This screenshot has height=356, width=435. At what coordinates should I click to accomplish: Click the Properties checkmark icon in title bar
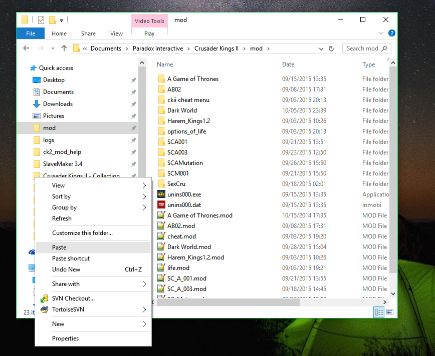(x=41, y=20)
